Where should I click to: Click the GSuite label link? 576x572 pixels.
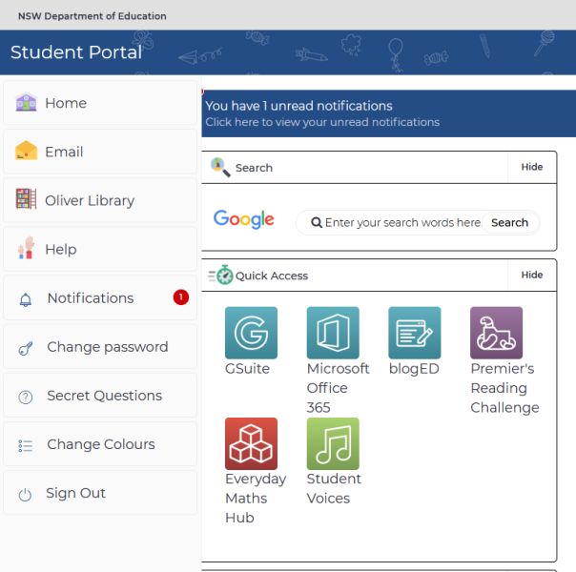[x=247, y=369]
